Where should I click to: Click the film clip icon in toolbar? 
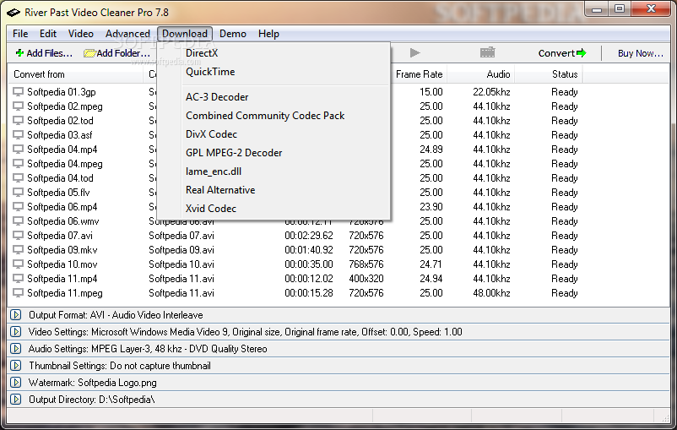click(x=487, y=52)
